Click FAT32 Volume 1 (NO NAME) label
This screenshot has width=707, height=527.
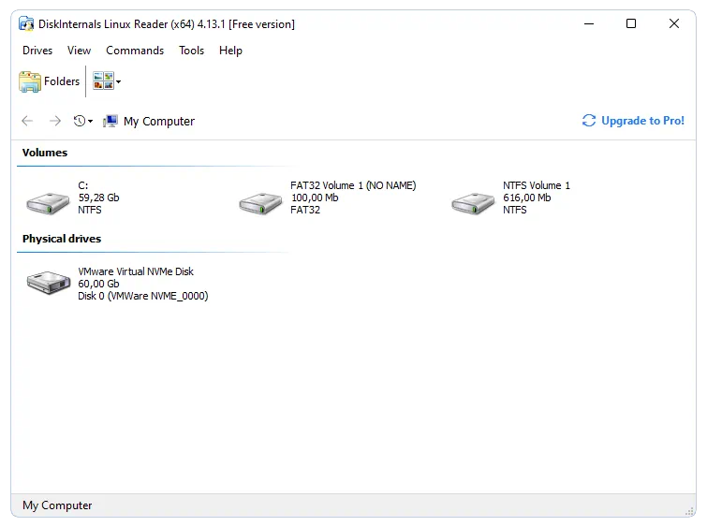pos(353,185)
